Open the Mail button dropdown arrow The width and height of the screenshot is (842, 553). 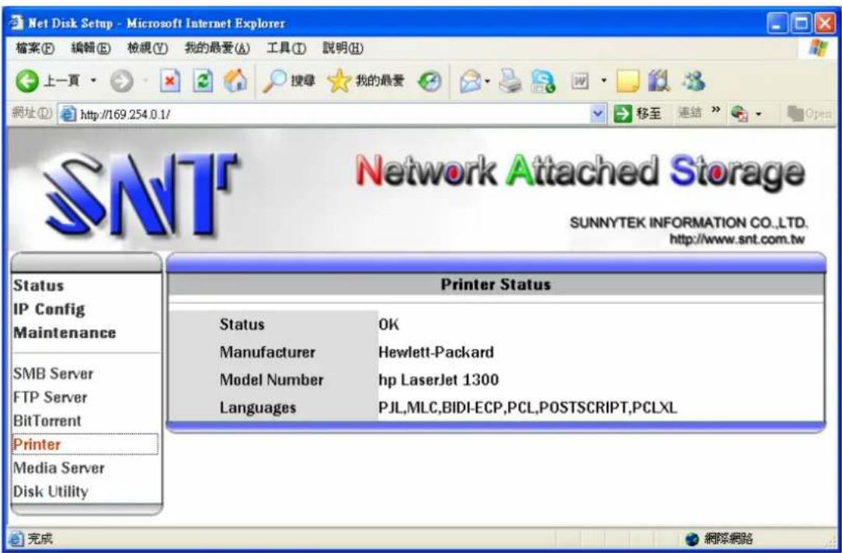click(x=488, y=82)
